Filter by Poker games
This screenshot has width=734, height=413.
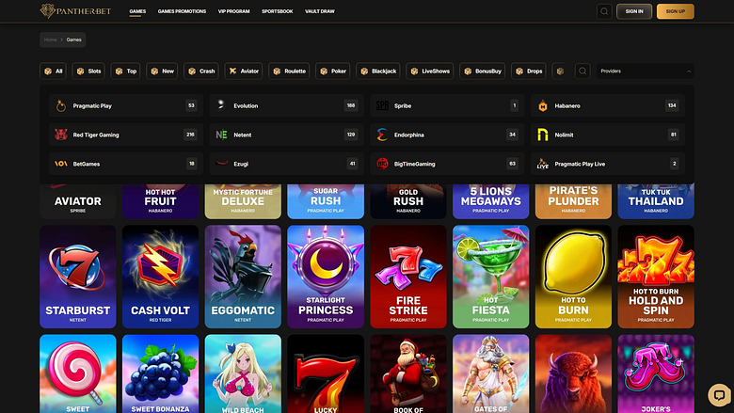[333, 71]
